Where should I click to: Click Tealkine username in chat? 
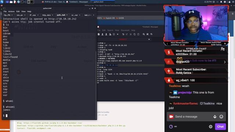[x=175, y=86]
